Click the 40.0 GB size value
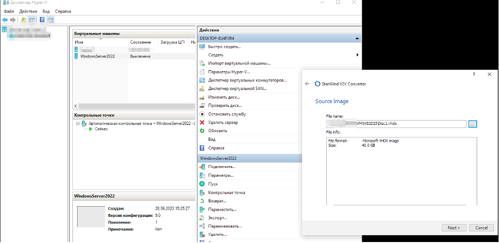 [x=369, y=145]
